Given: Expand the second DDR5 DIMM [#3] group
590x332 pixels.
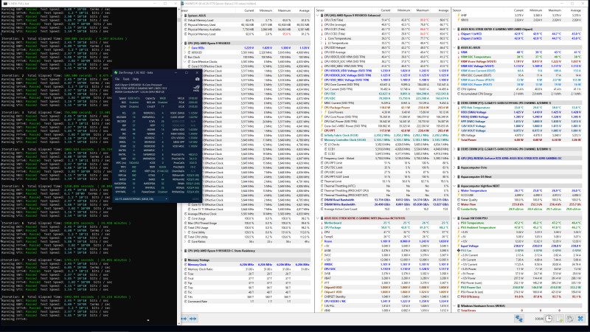Looking at the screenshot, I should [454, 149].
